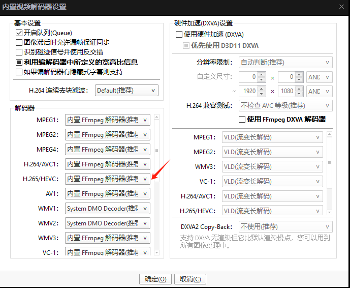Click the 解码器 list scrollbar up arrow

pyautogui.click(x=156, y=117)
